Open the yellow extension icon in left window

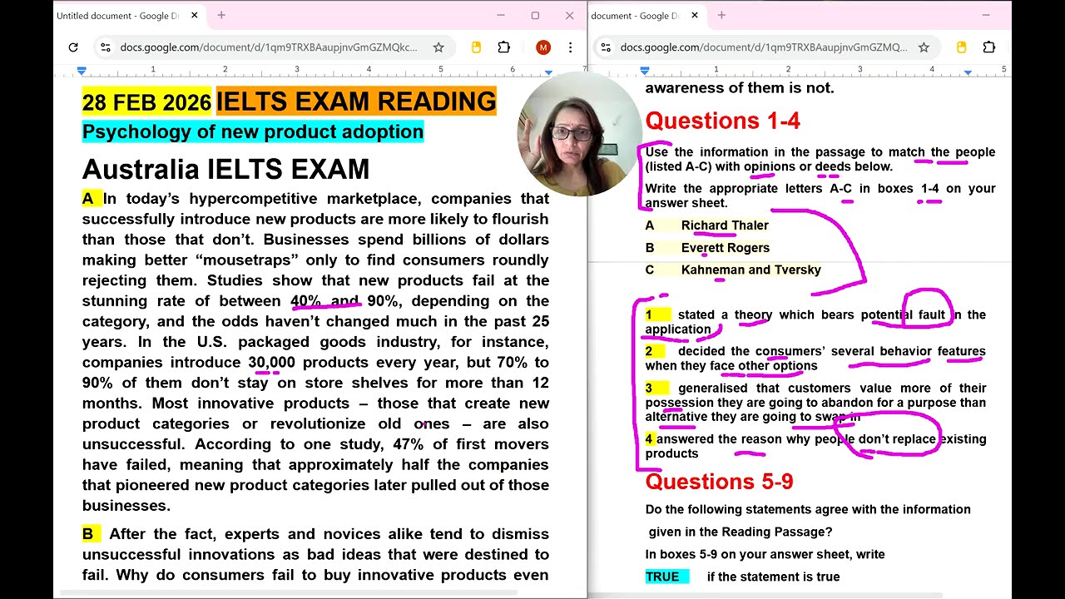(476, 47)
